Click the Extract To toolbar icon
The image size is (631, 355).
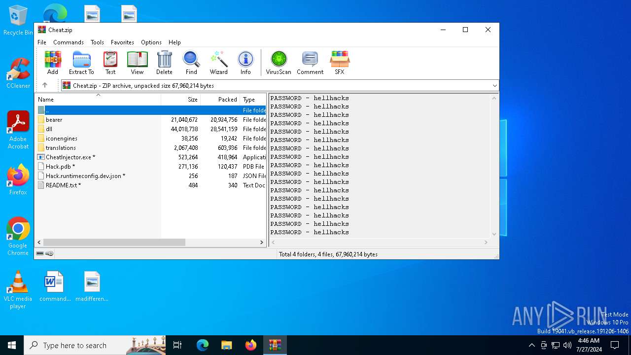(x=81, y=63)
